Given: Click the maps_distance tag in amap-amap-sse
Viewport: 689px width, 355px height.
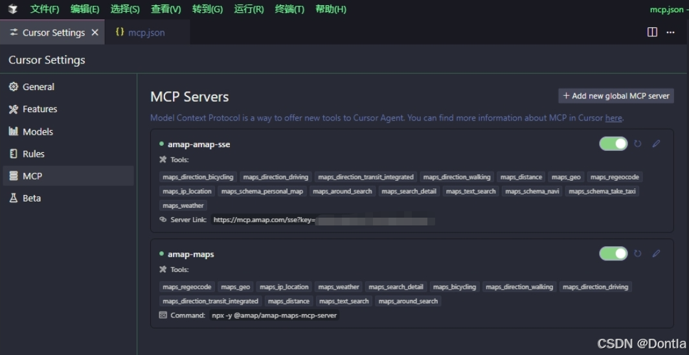Looking at the screenshot, I should [x=521, y=177].
